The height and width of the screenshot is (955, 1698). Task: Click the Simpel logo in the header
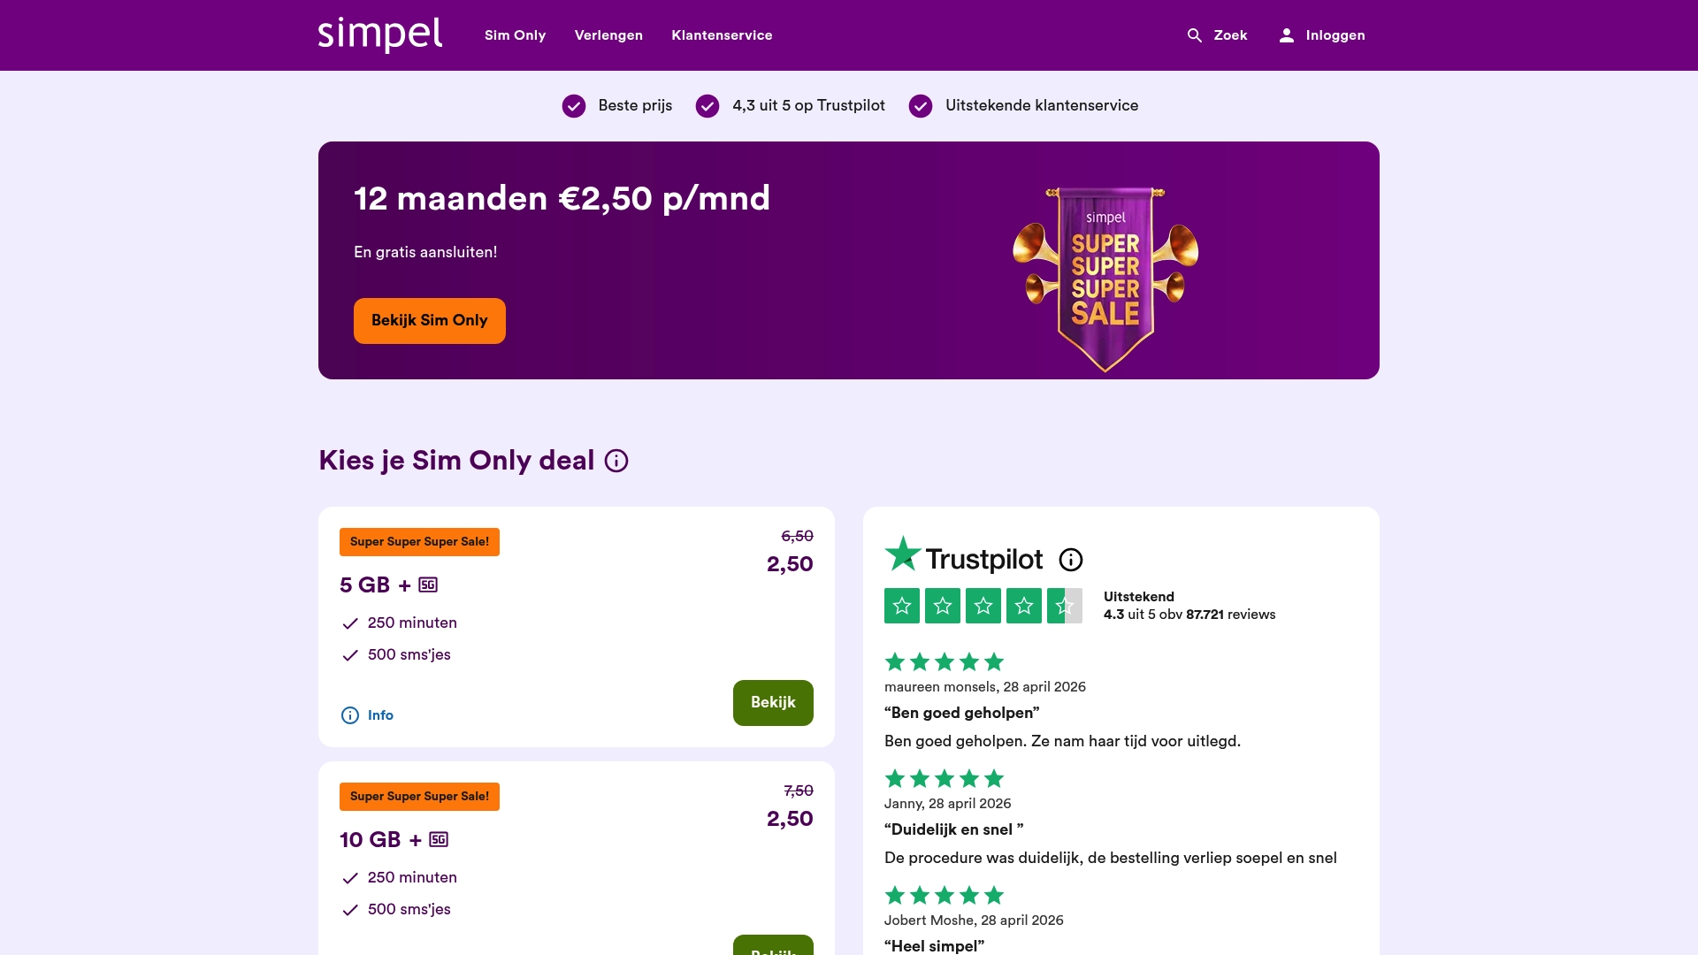pos(380,35)
